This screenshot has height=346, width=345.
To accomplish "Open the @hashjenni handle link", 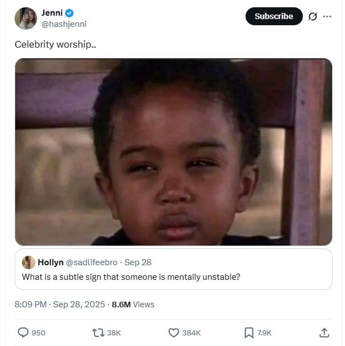I will (x=64, y=24).
